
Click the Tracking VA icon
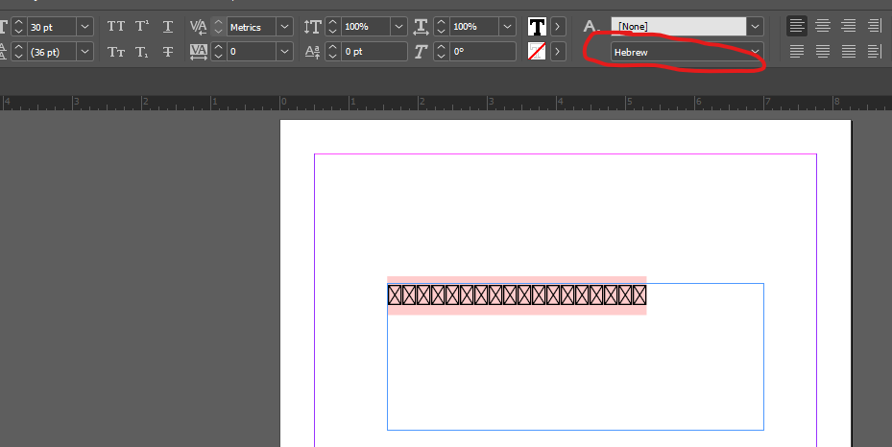(x=198, y=52)
